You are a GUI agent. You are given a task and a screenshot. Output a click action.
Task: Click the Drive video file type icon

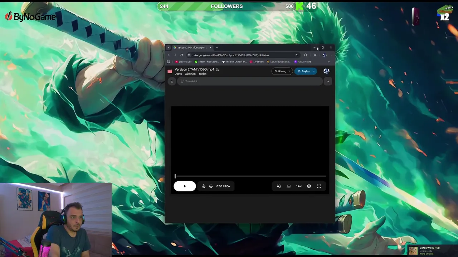[x=170, y=71]
